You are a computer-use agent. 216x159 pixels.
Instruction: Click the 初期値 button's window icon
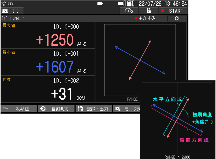pos(5,109)
